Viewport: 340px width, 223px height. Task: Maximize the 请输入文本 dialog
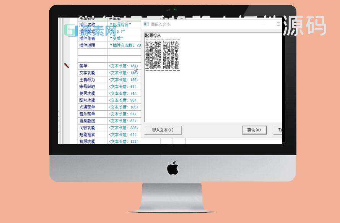[x=278, y=24]
